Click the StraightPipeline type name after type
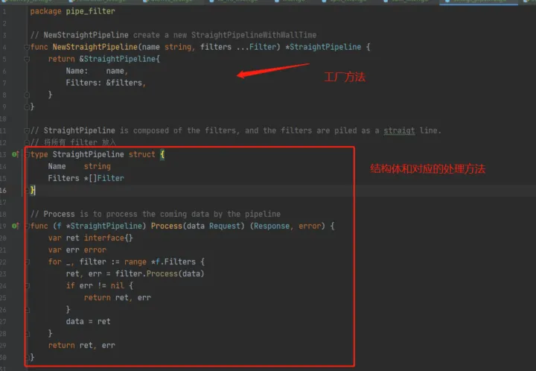The height and width of the screenshot is (371, 536). (88, 154)
